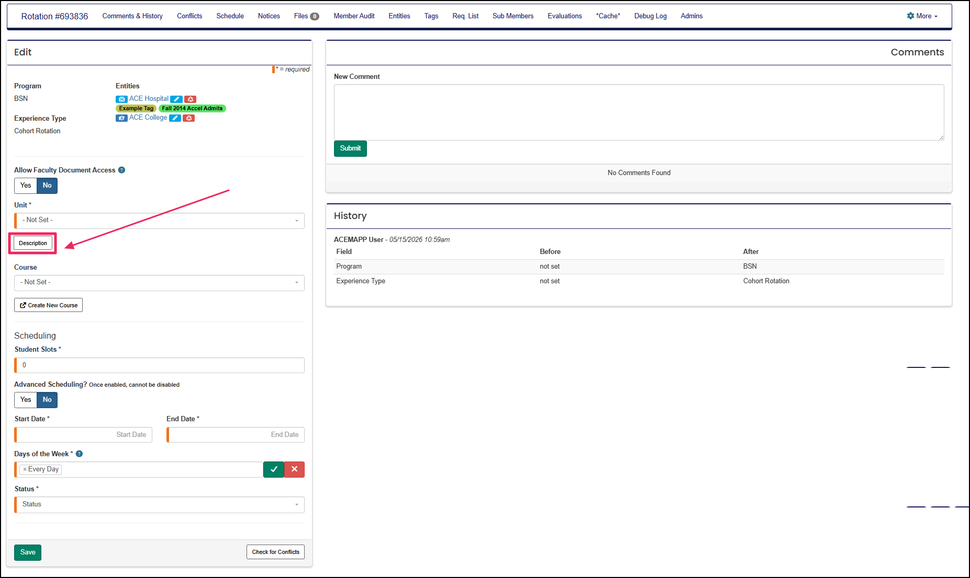Click the 'No Comments Found' message
The height and width of the screenshot is (578, 970).
tap(639, 172)
